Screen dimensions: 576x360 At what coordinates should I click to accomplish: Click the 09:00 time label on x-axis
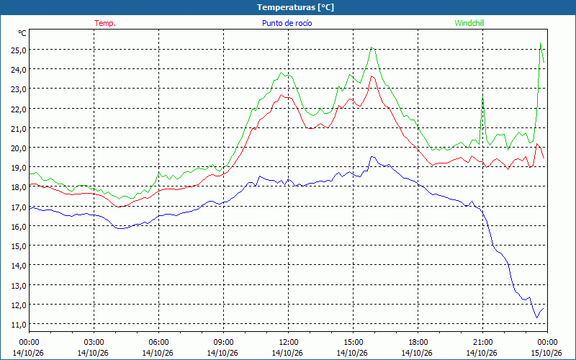[x=223, y=343]
